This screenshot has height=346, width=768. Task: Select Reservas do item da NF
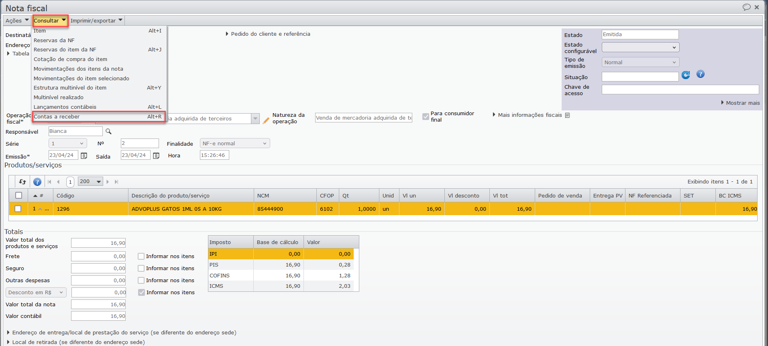click(x=99, y=50)
